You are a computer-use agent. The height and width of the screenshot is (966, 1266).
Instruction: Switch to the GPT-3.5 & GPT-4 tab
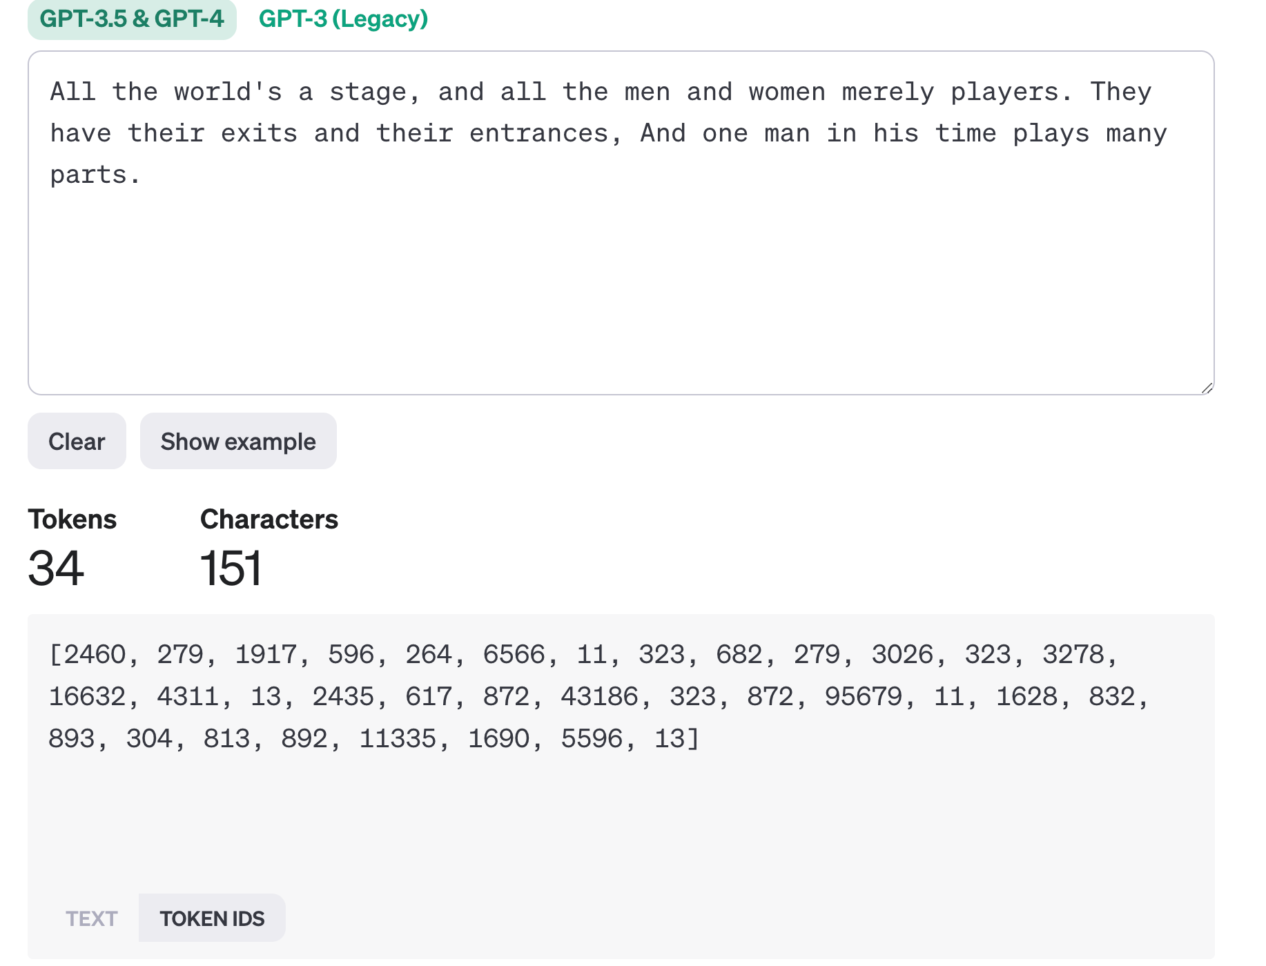(132, 19)
